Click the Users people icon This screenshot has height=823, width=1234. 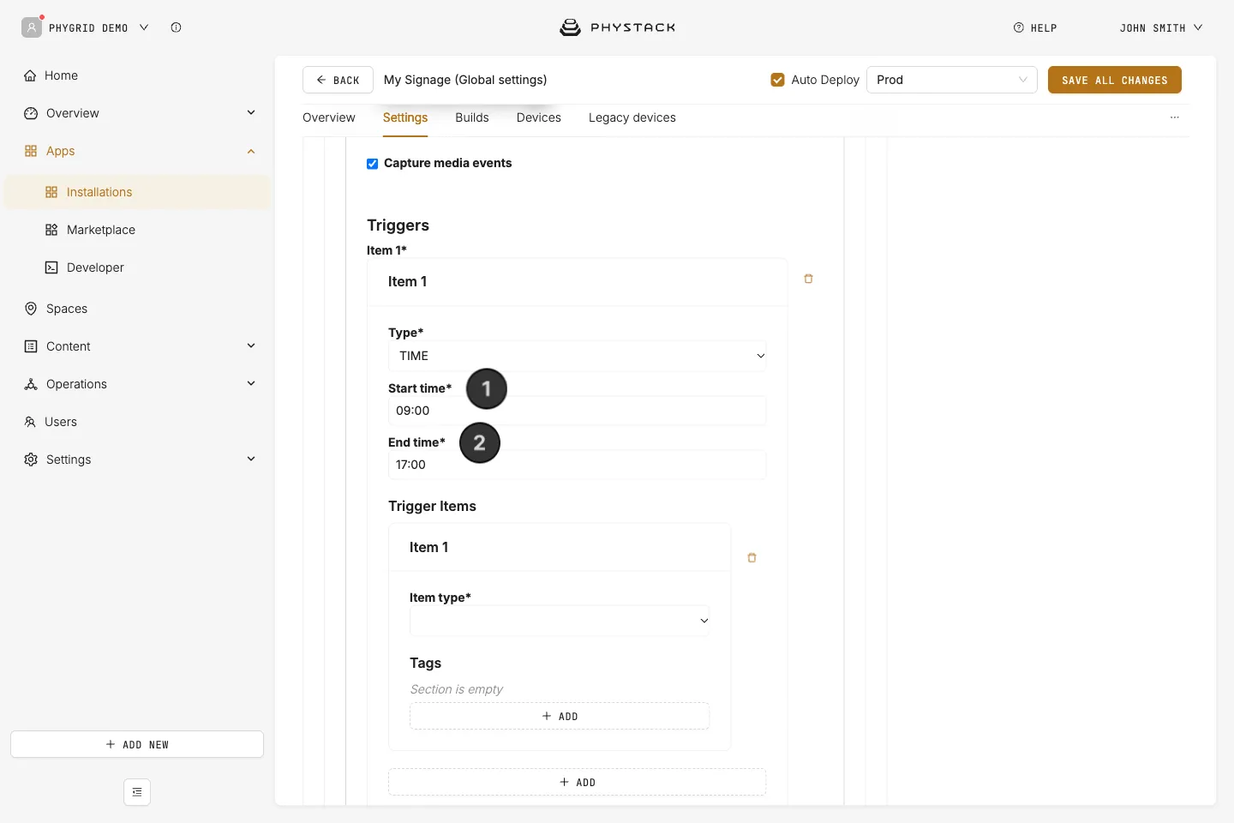[x=30, y=422]
